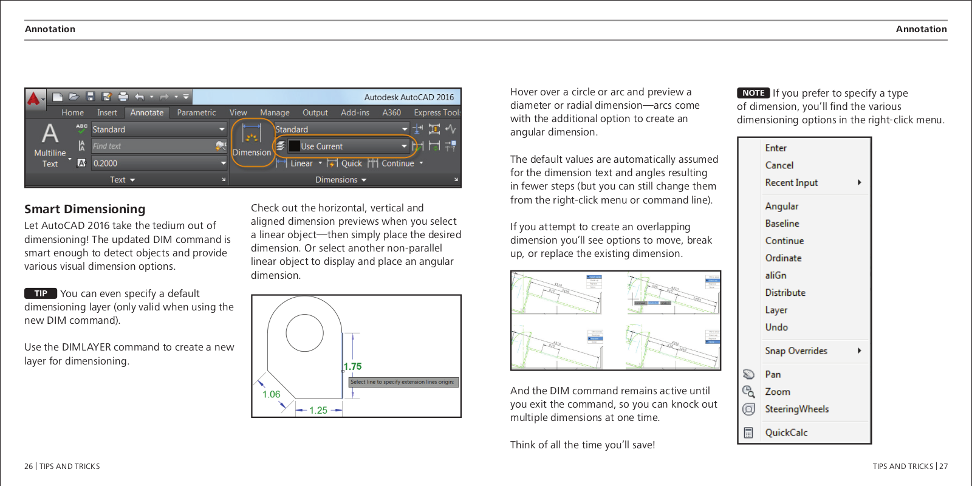Choose Enter in the right-click menu

(x=776, y=148)
